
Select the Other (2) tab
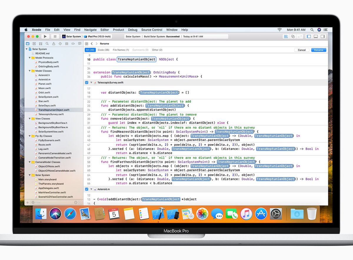157,50
